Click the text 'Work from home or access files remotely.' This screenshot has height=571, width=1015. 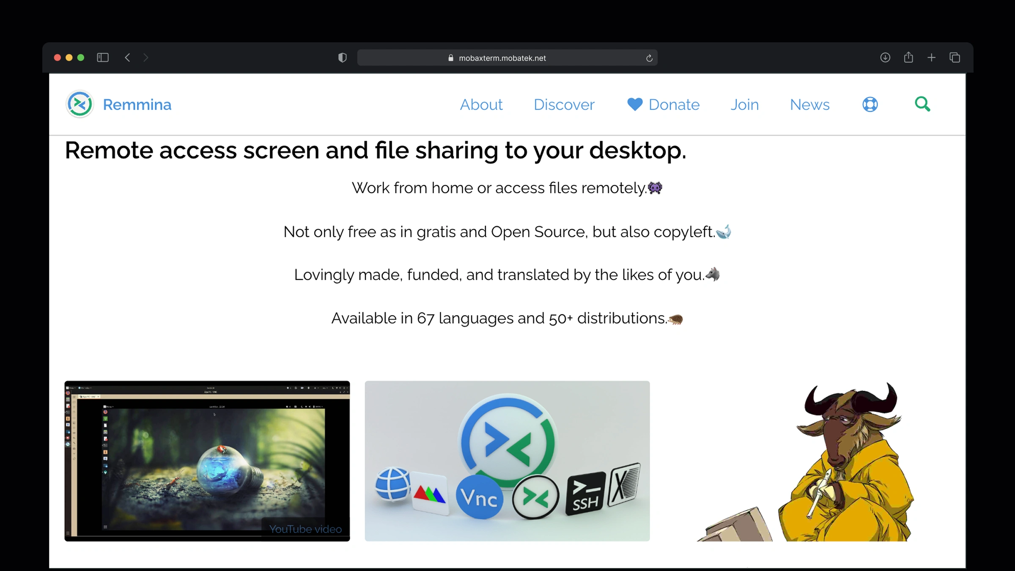coord(499,188)
